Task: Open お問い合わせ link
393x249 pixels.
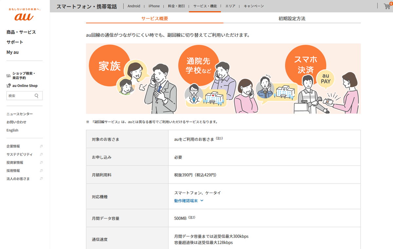Action: pos(16,122)
